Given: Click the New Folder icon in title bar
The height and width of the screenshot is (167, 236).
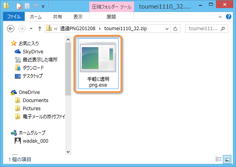Looking at the screenshot, I should pyautogui.click(x=27, y=7).
